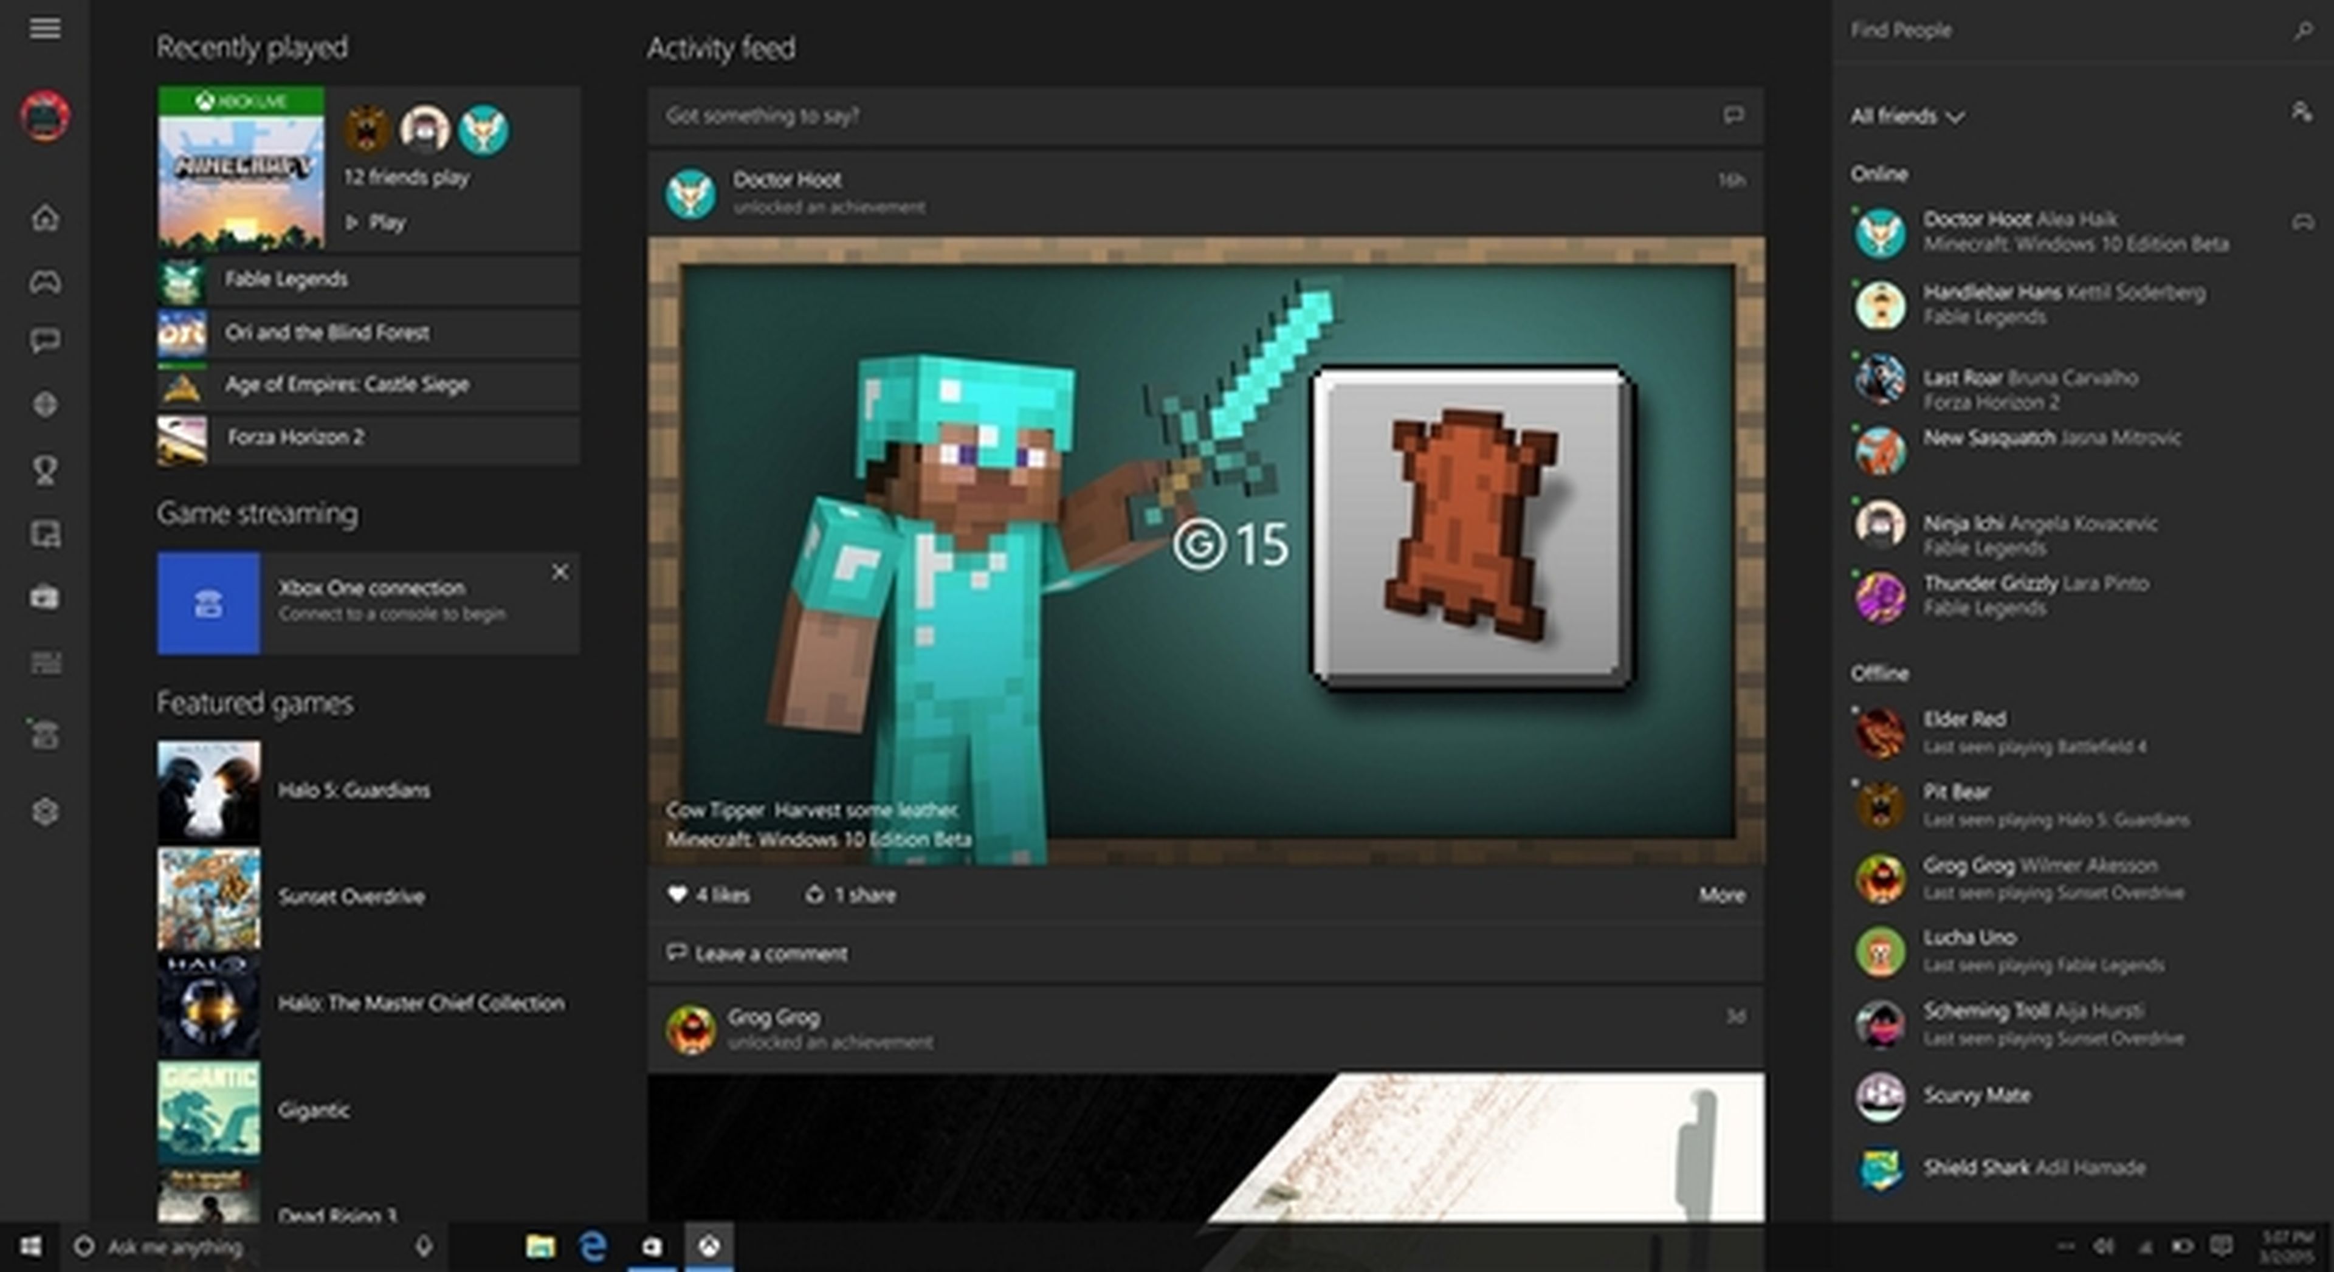Click the comment icon in post box
This screenshot has height=1272, width=2334.
click(x=1732, y=115)
